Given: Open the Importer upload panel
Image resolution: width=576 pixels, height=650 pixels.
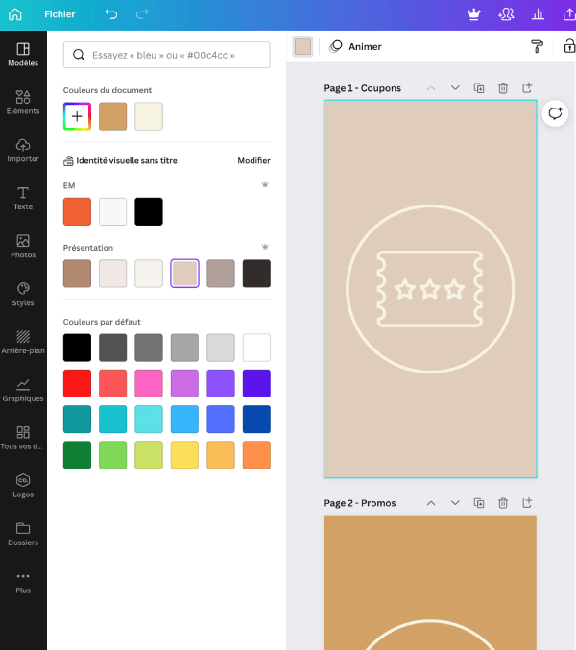Looking at the screenshot, I should tap(23, 150).
